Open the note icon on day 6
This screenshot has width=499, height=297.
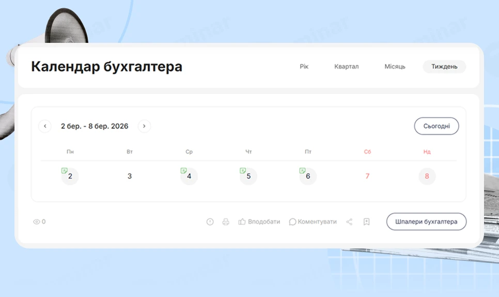click(302, 170)
